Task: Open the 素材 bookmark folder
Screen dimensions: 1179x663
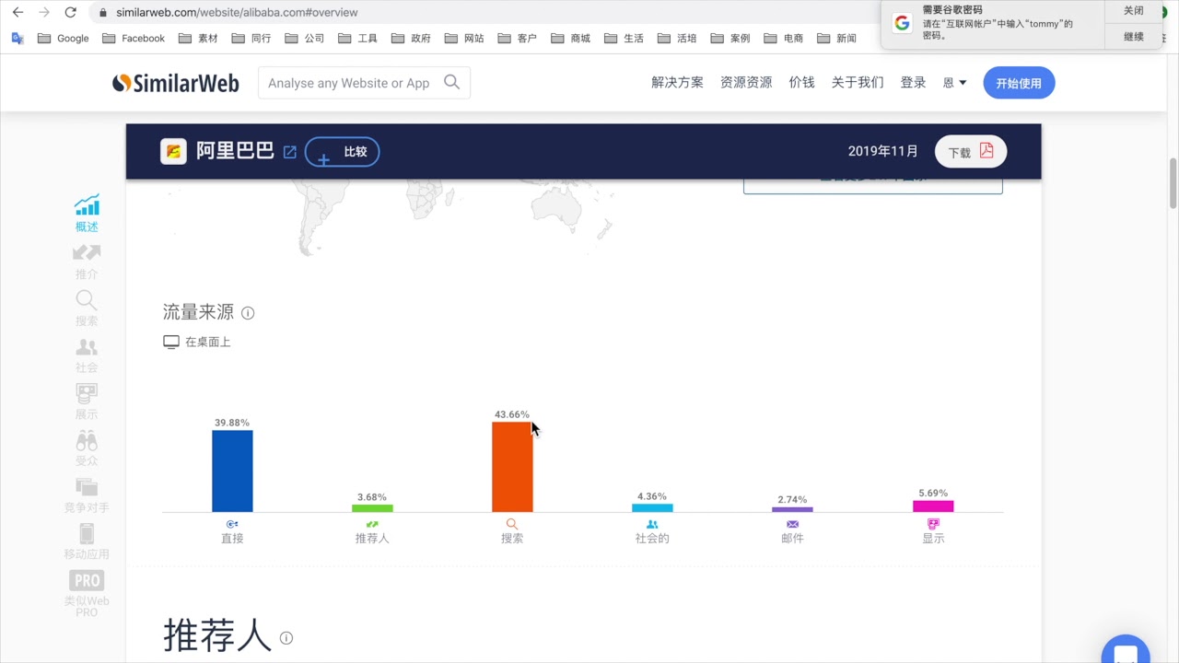Action: (x=198, y=39)
